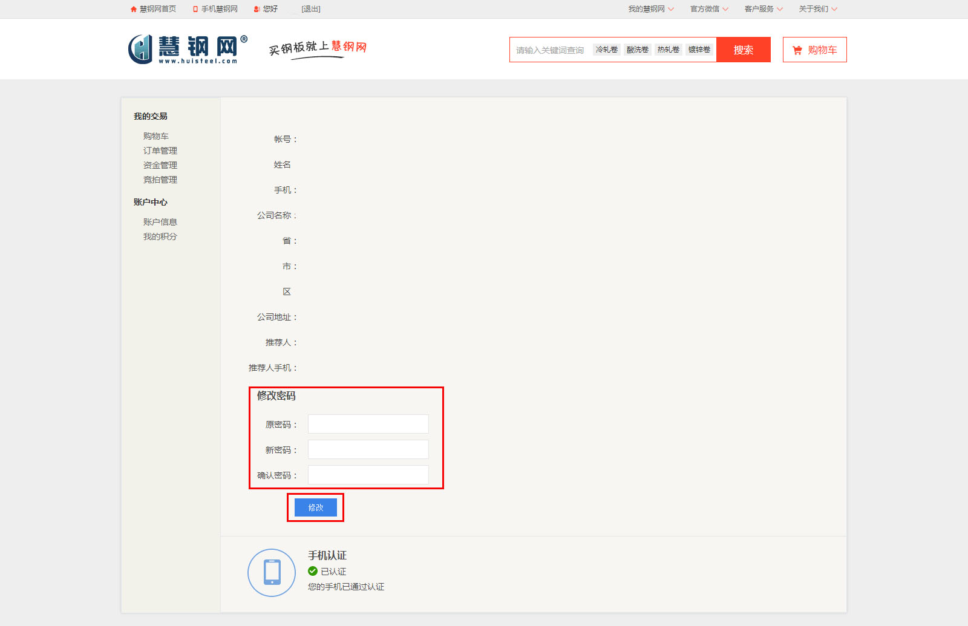Screen dimensions: 968x626
Task: Click the mobile icon beside 手机慧钢网
Action: click(x=195, y=9)
